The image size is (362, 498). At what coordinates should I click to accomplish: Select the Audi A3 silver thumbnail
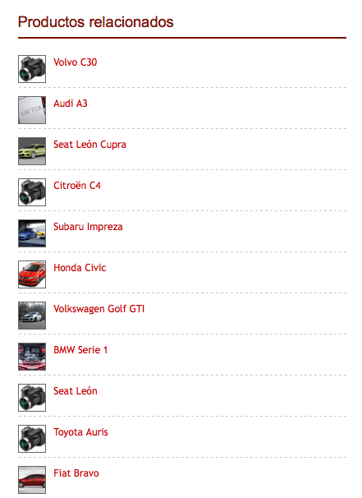(x=32, y=110)
